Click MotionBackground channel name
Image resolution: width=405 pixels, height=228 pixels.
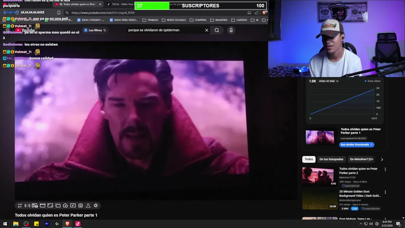[350, 200]
